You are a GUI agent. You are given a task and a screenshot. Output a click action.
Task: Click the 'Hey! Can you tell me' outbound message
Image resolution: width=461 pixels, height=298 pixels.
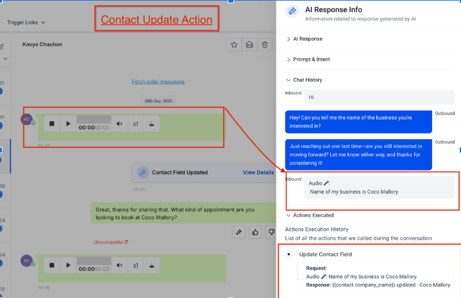tap(358, 122)
